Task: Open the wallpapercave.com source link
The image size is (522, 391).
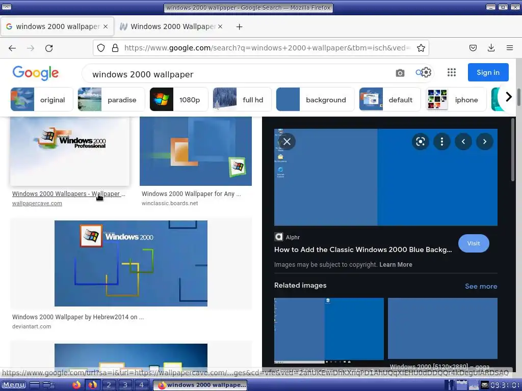Action: [37, 203]
